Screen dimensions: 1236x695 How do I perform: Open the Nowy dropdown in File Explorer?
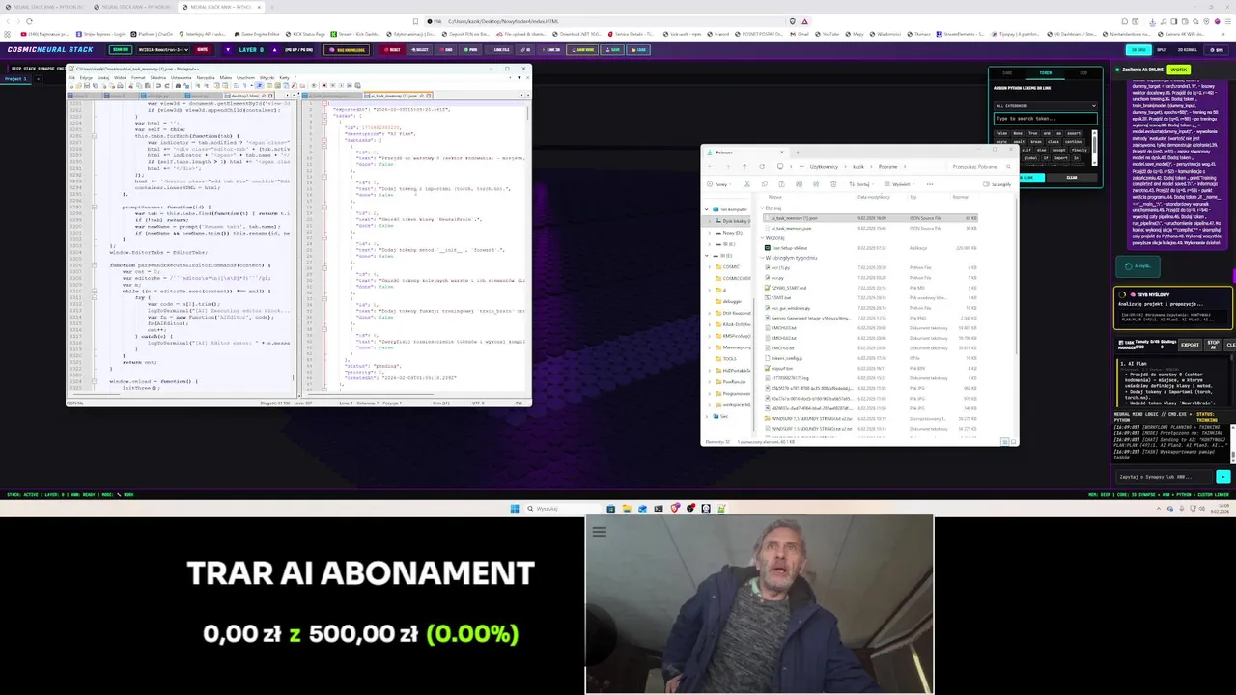pyautogui.click(x=718, y=184)
